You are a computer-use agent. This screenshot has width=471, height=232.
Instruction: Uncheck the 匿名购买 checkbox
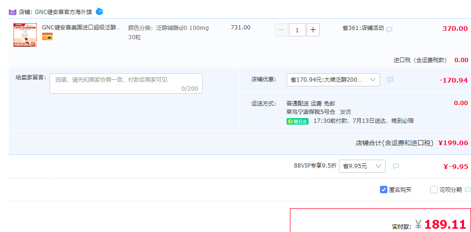384,190
